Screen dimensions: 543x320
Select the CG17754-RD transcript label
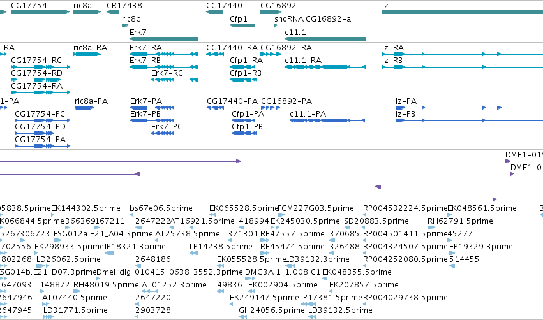click(37, 73)
